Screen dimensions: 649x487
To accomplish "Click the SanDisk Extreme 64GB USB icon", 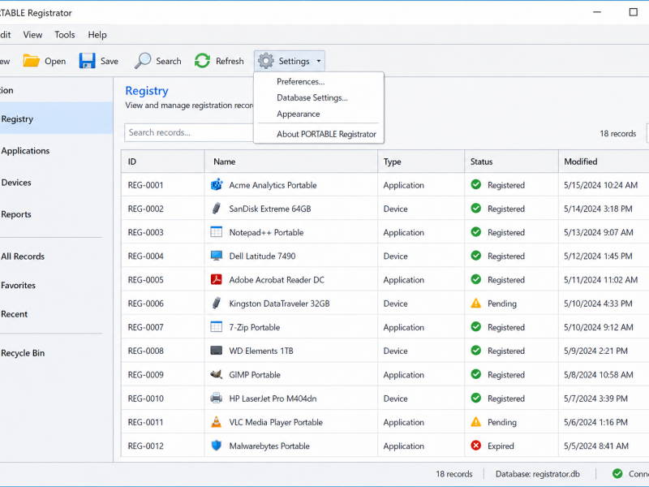I will click(x=217, y=209).
